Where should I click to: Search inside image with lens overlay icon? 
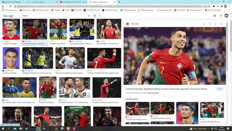(128, 81)
